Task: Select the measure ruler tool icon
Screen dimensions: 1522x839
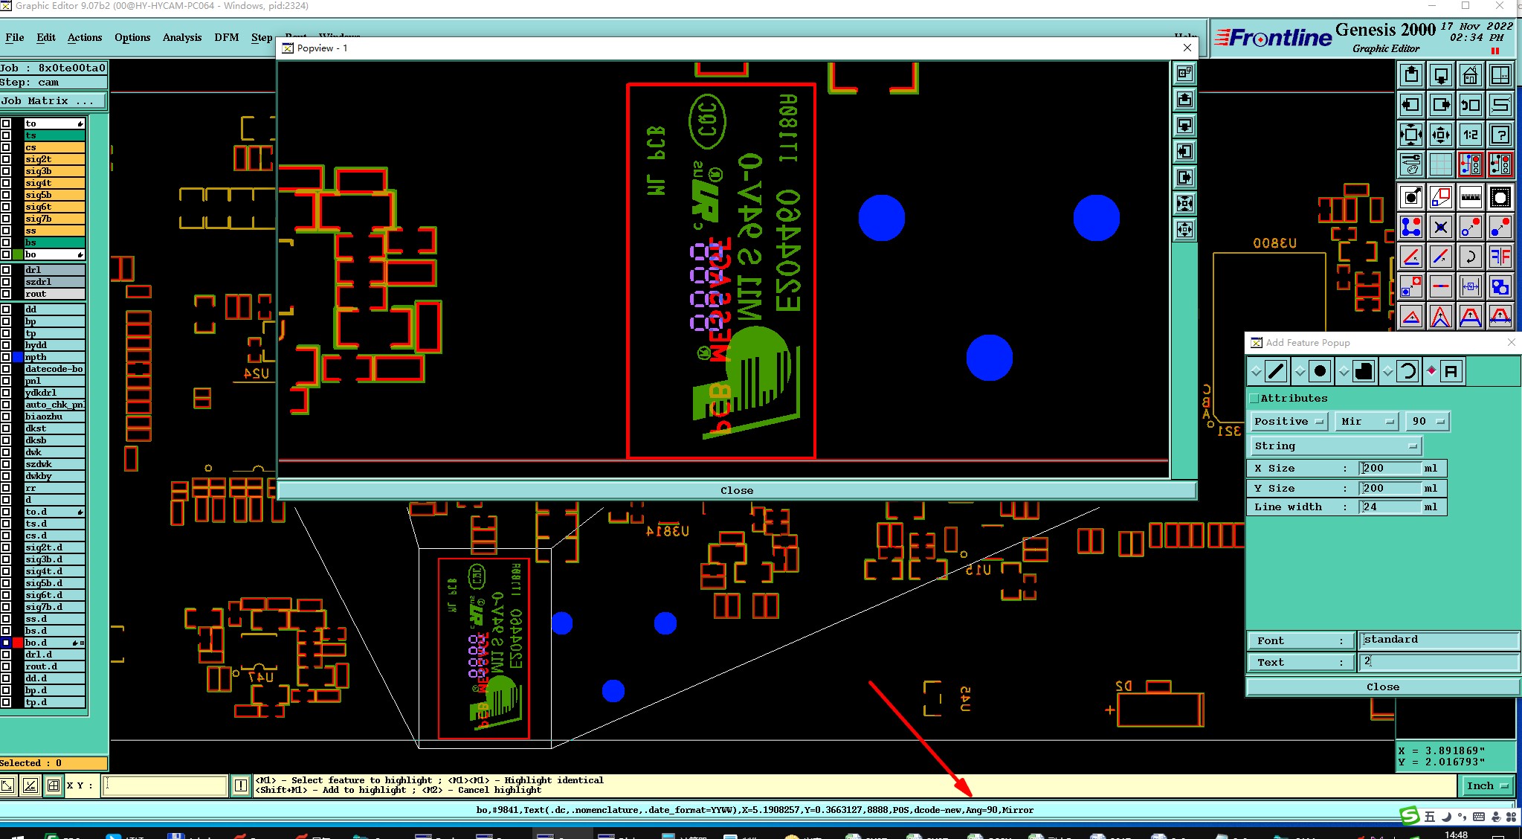Action: [x=1470, y=197]
